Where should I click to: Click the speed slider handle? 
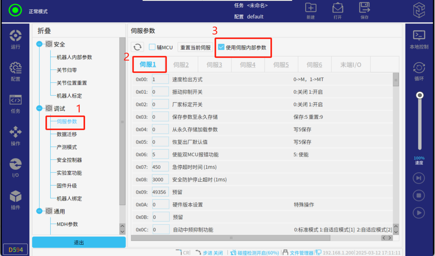(419, 95)
